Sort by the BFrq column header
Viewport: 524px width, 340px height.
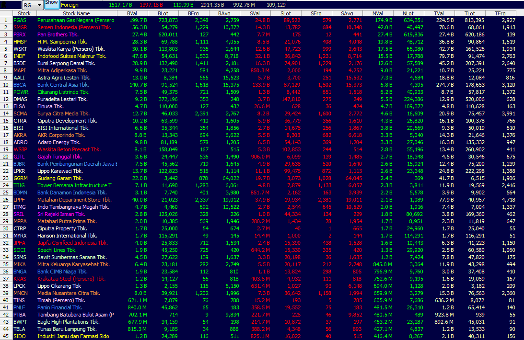click(194, 13)
